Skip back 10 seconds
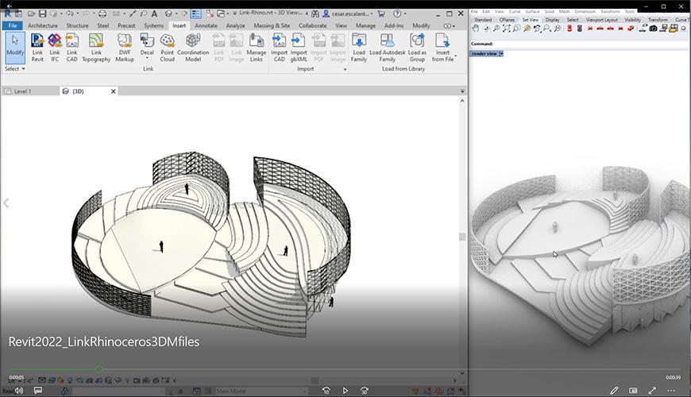Image resolution: width=691 pixels, height=397 pixels. [x=326, y=391]
